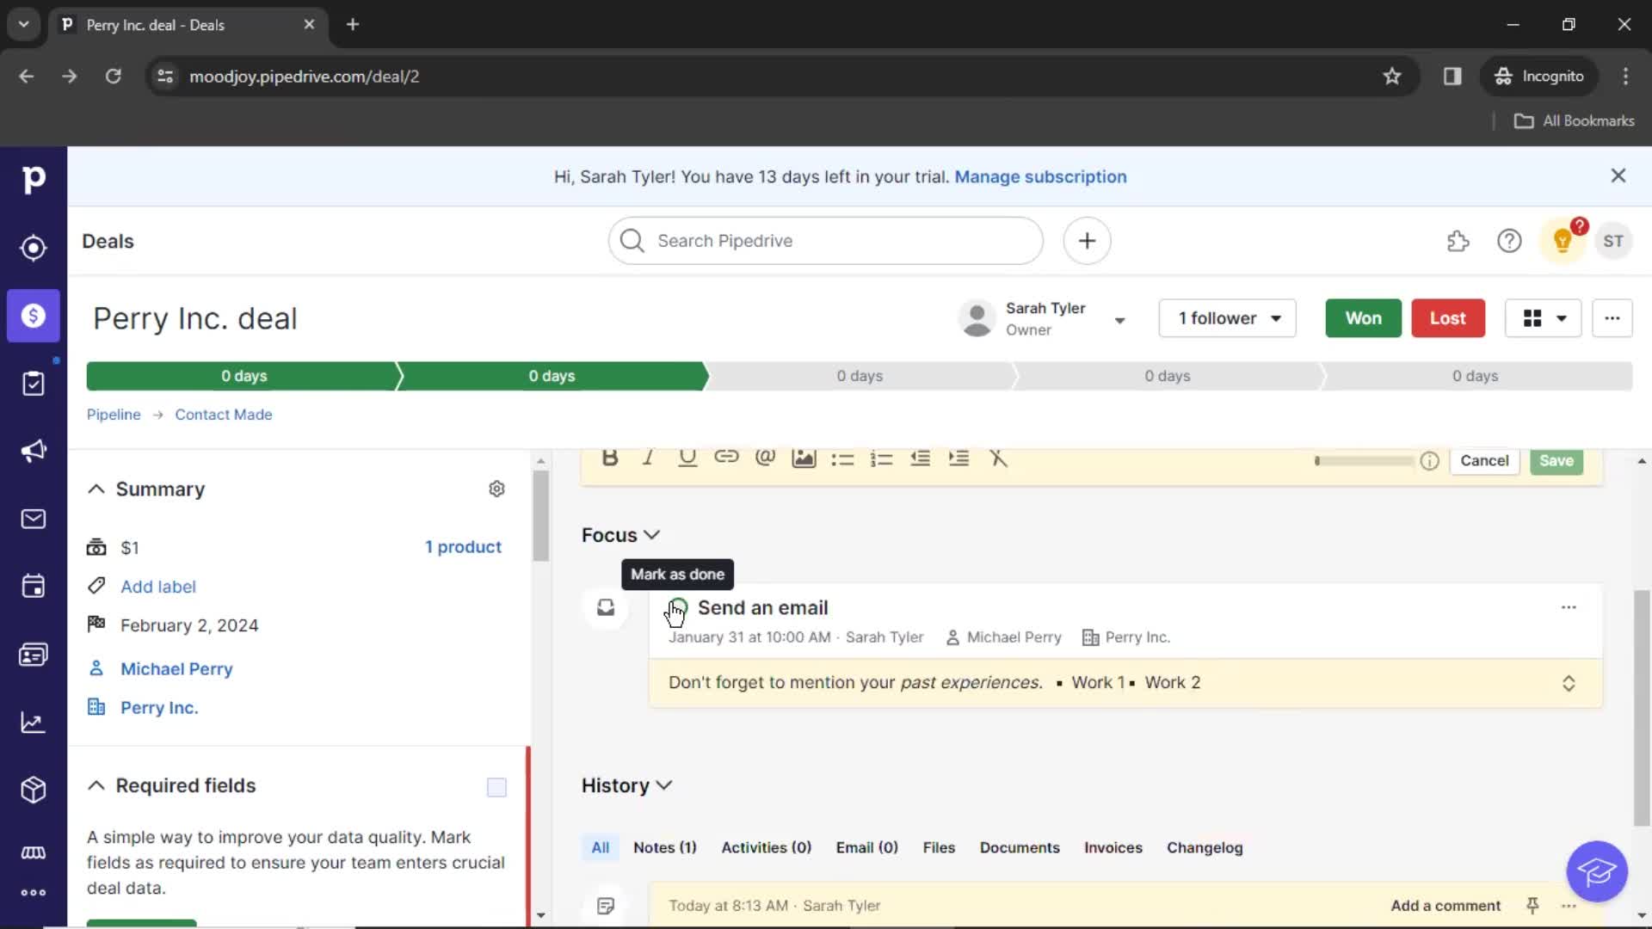
Task: Open the 1 follower dropdown
Action: point(1228,318)
